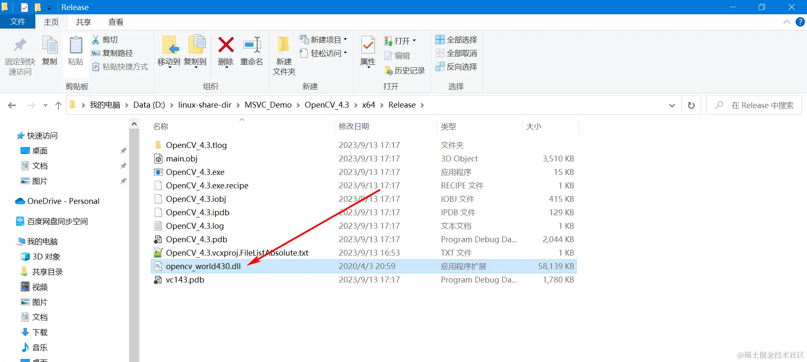Image resolution: width=807 pixels, height=362 pixels.
Task: Open the Easy access dropdown
Action: point(323,53)
